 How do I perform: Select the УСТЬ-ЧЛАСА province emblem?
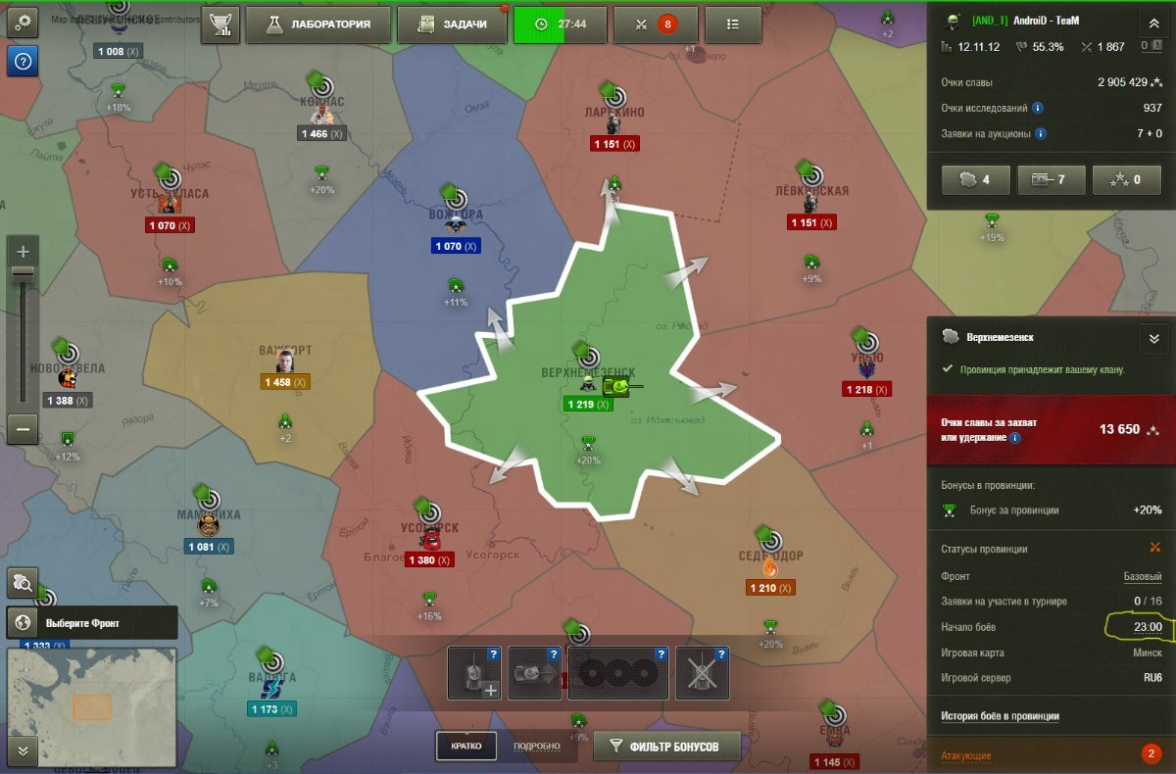pos(169,204)
